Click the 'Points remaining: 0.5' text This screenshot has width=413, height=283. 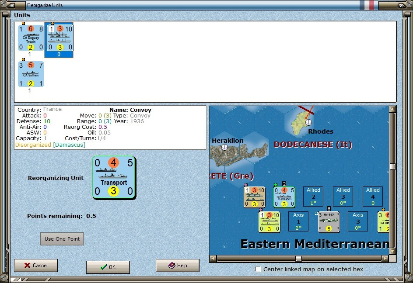point(62,216)
